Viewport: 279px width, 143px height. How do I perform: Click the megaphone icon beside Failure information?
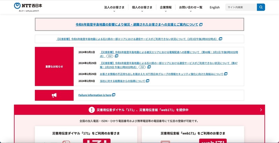point(54,95)
